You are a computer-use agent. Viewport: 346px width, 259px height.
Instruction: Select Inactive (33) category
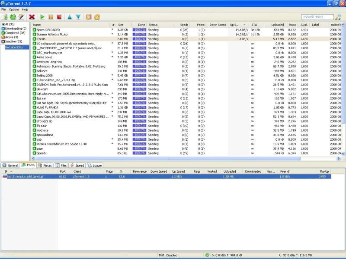coord(12,41)
